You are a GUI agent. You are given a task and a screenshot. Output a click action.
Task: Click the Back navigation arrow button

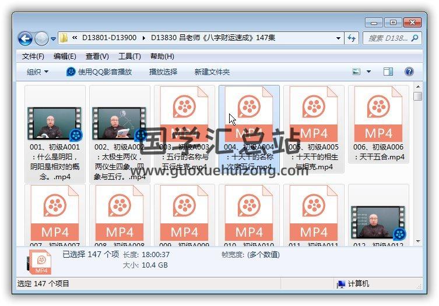(25, 38)
